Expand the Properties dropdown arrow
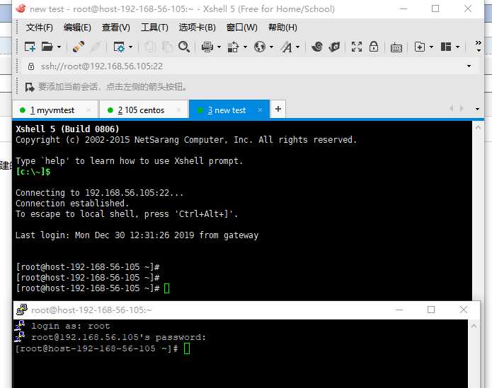Viewport: 492px width, 388px height. pyautogui.click(x=130, y=47)
